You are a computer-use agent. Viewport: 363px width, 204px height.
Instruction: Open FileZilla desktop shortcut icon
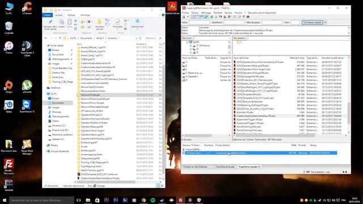click(x=9, y=166)
